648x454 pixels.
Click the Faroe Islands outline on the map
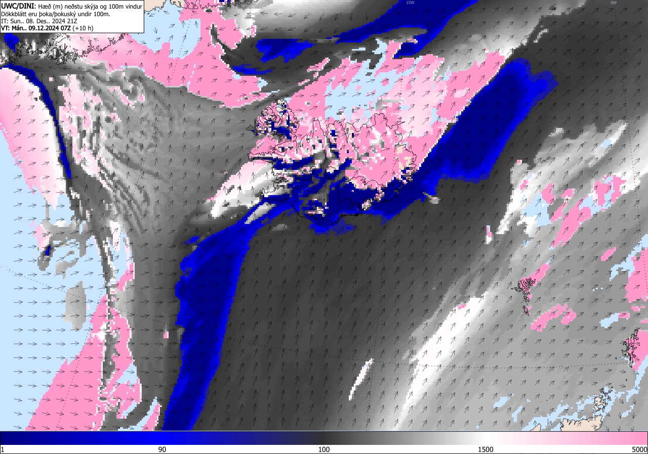click(525, 295)
